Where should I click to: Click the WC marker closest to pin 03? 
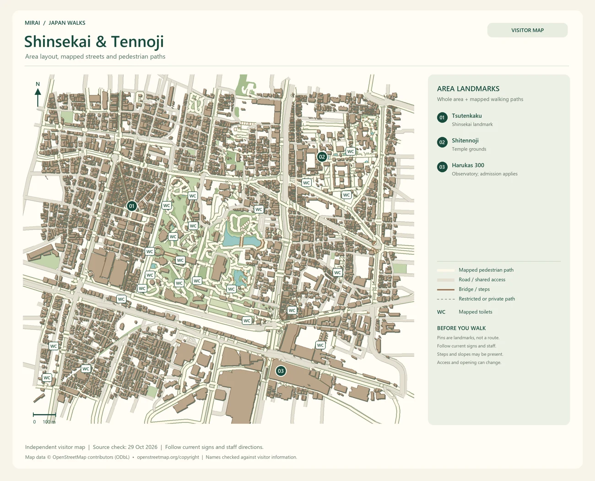320,345
